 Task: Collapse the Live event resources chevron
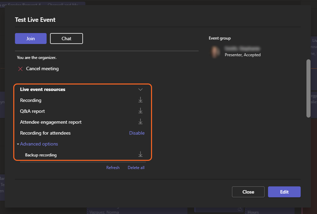coord(140,90)
